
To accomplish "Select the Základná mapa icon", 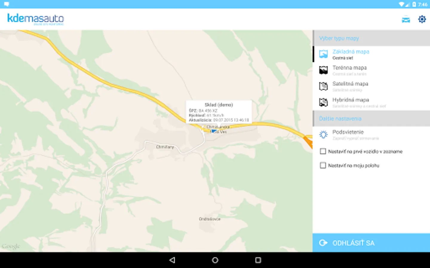I will [323, 54].
